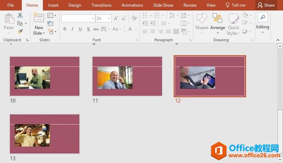Click the New Slide icon

pos(39,18)
